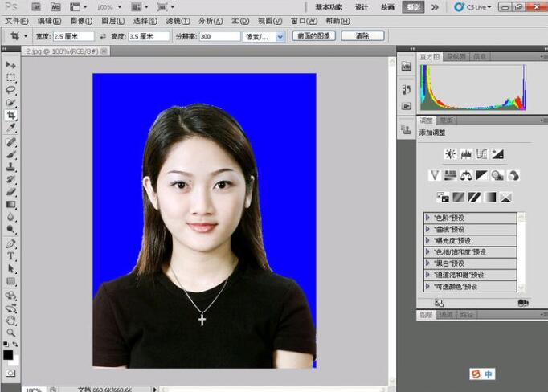Image resolution: width=548 pixels, height=392 pixels.
Task: Swap width and height values
Action: [x=101, y=36]
